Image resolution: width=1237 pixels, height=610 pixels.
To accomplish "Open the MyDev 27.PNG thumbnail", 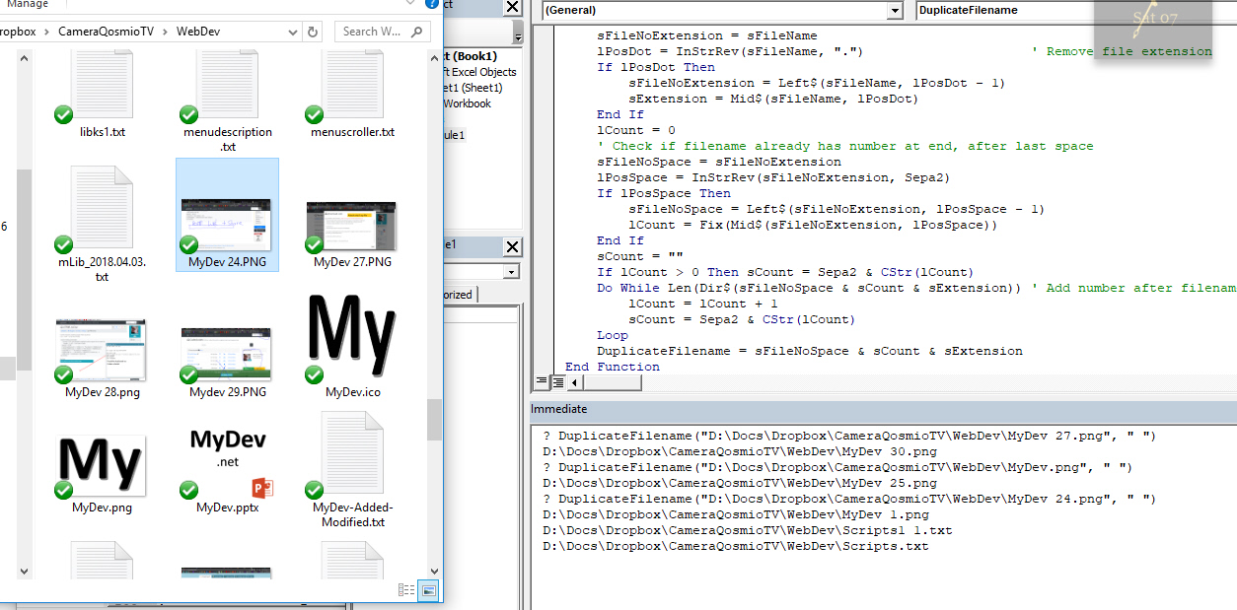I will [x=352, y=225].
